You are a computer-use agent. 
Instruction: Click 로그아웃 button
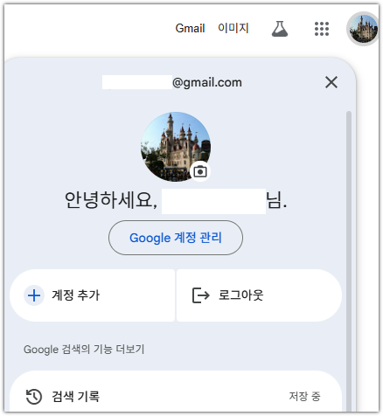259,295
